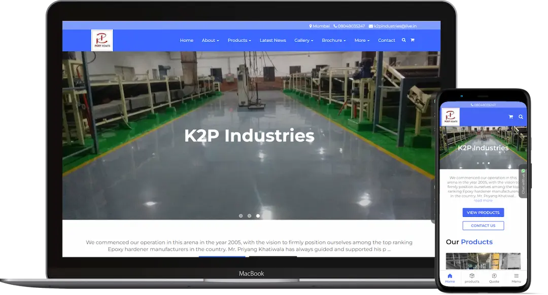
Task: Open the WhatsApp 'Chat with us' side tab
Action: [523, 181]
